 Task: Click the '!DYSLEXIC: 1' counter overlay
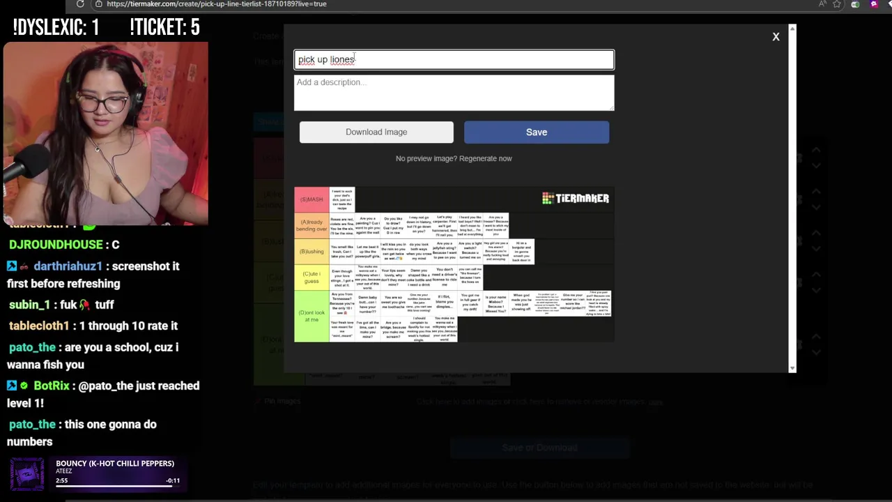56,27
